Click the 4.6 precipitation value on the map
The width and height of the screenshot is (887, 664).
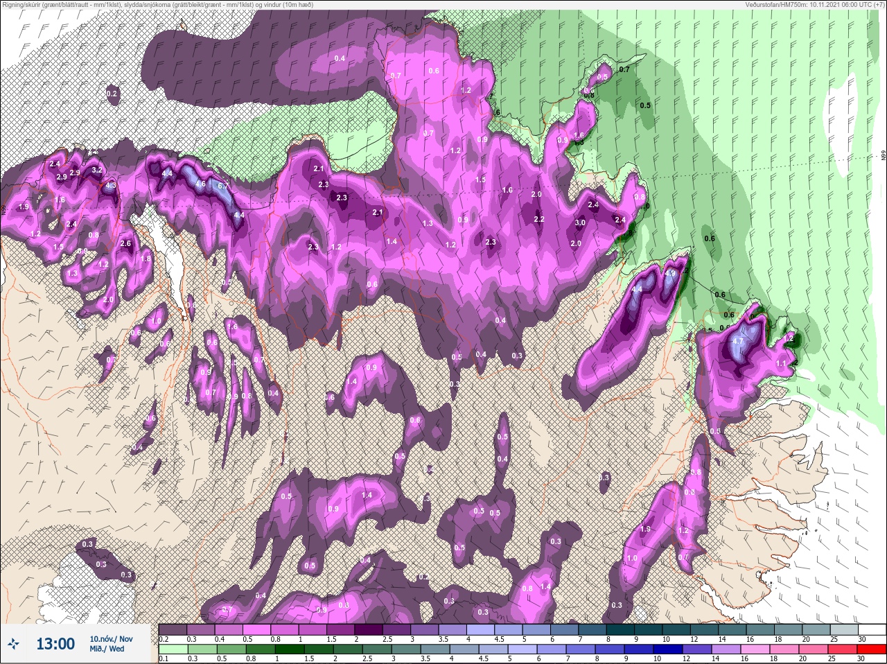200,184
